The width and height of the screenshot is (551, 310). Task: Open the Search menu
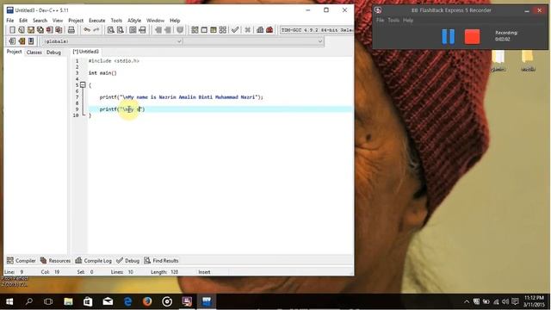(x=40, y=21)
